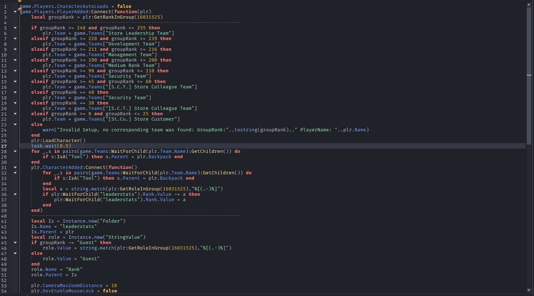Click on plr:LoadCharacter() statement

(58, 141)
